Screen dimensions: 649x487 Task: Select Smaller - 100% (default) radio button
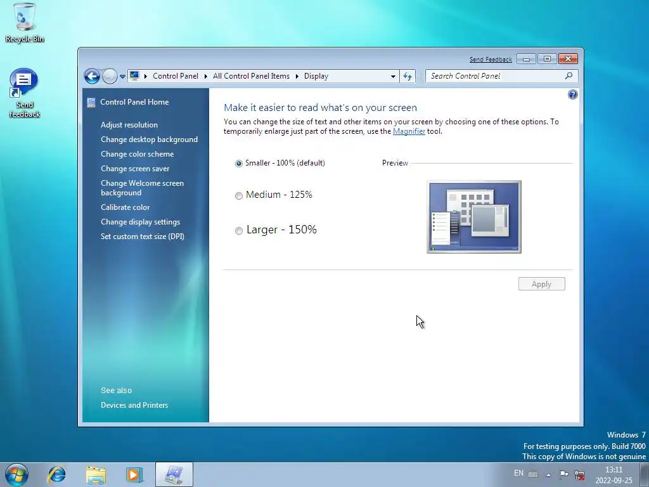coord(239,164)
